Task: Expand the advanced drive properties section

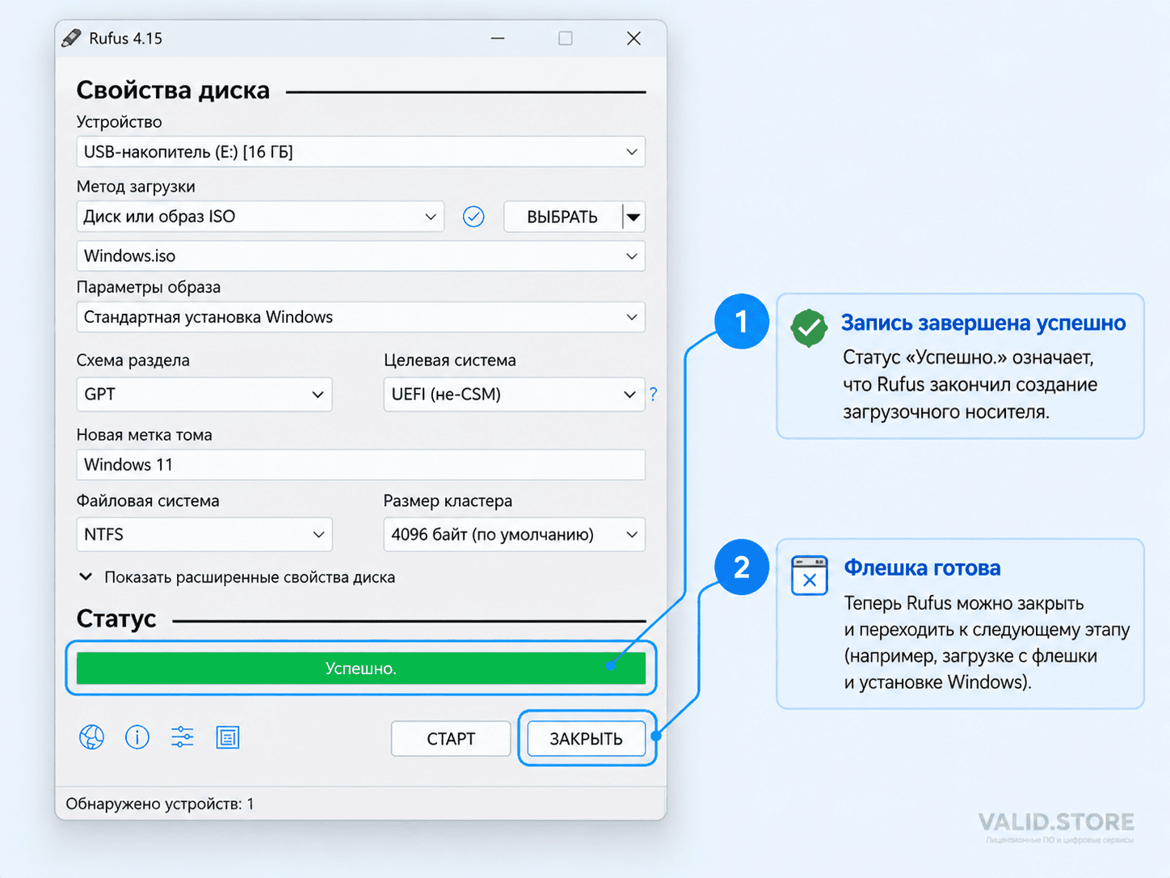Action: [236, 577]
